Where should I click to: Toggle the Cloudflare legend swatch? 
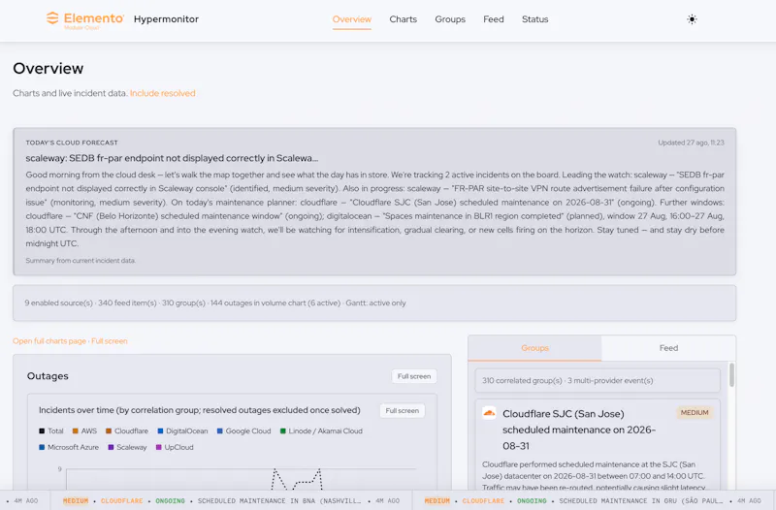coord(109,431)
